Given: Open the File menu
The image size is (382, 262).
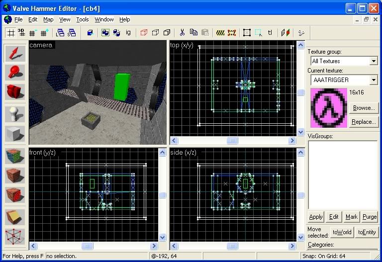Looking at the screenshot, I should click(x=18, y=19).
